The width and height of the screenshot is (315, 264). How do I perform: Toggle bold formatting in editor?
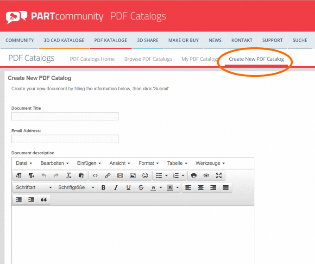coord(103,188)
